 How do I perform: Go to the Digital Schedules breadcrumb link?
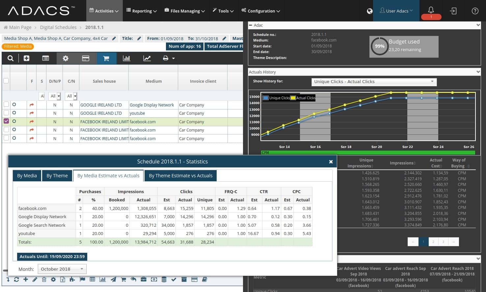(x=58, y=27)
